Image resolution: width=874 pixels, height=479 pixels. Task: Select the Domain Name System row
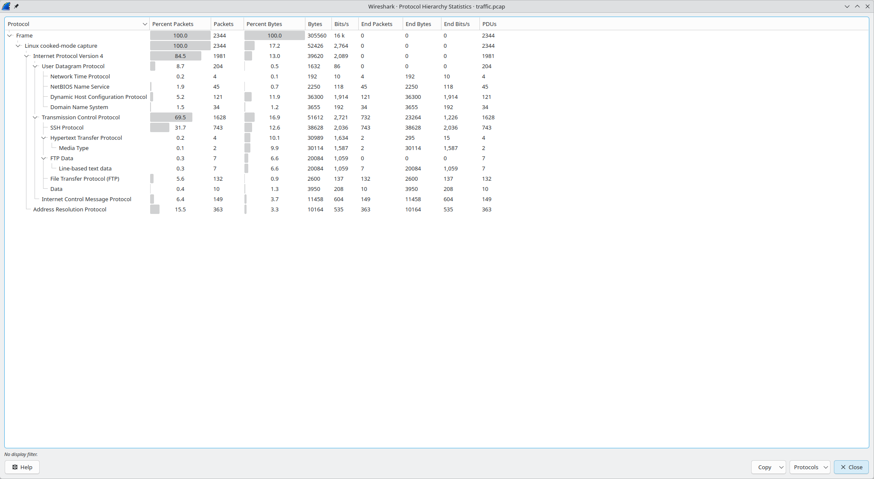pos(437,107)
